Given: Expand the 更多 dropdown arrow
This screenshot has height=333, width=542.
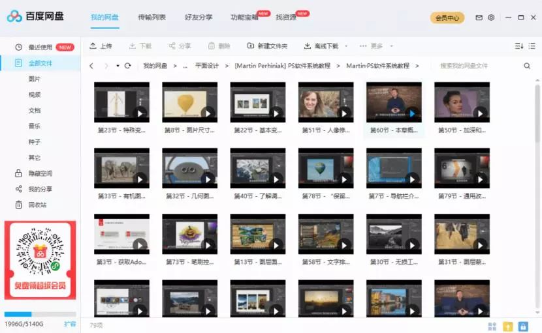Looking at the screenshot, I should (x=391, y=46).
